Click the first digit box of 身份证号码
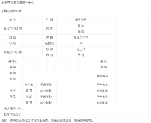Viewport: 151px width, 123px height. [24, 64]
